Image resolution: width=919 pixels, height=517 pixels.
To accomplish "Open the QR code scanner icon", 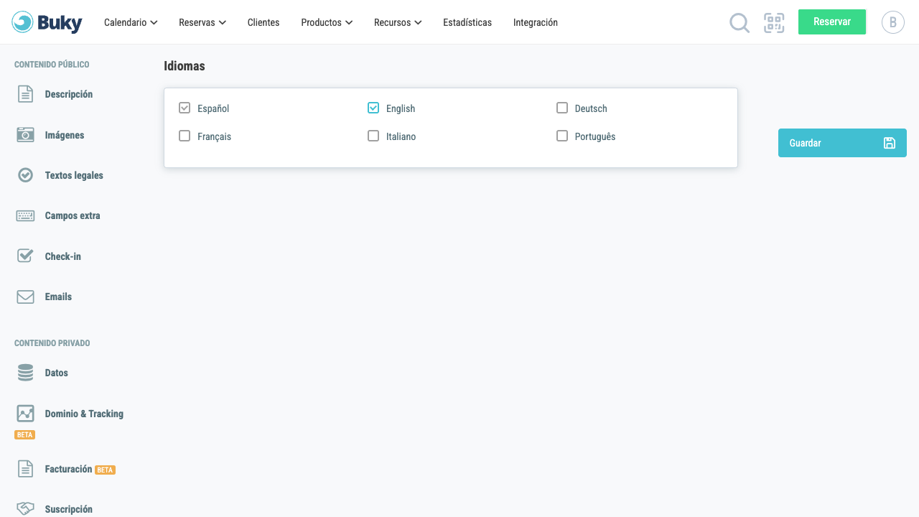I will [774, 23].
